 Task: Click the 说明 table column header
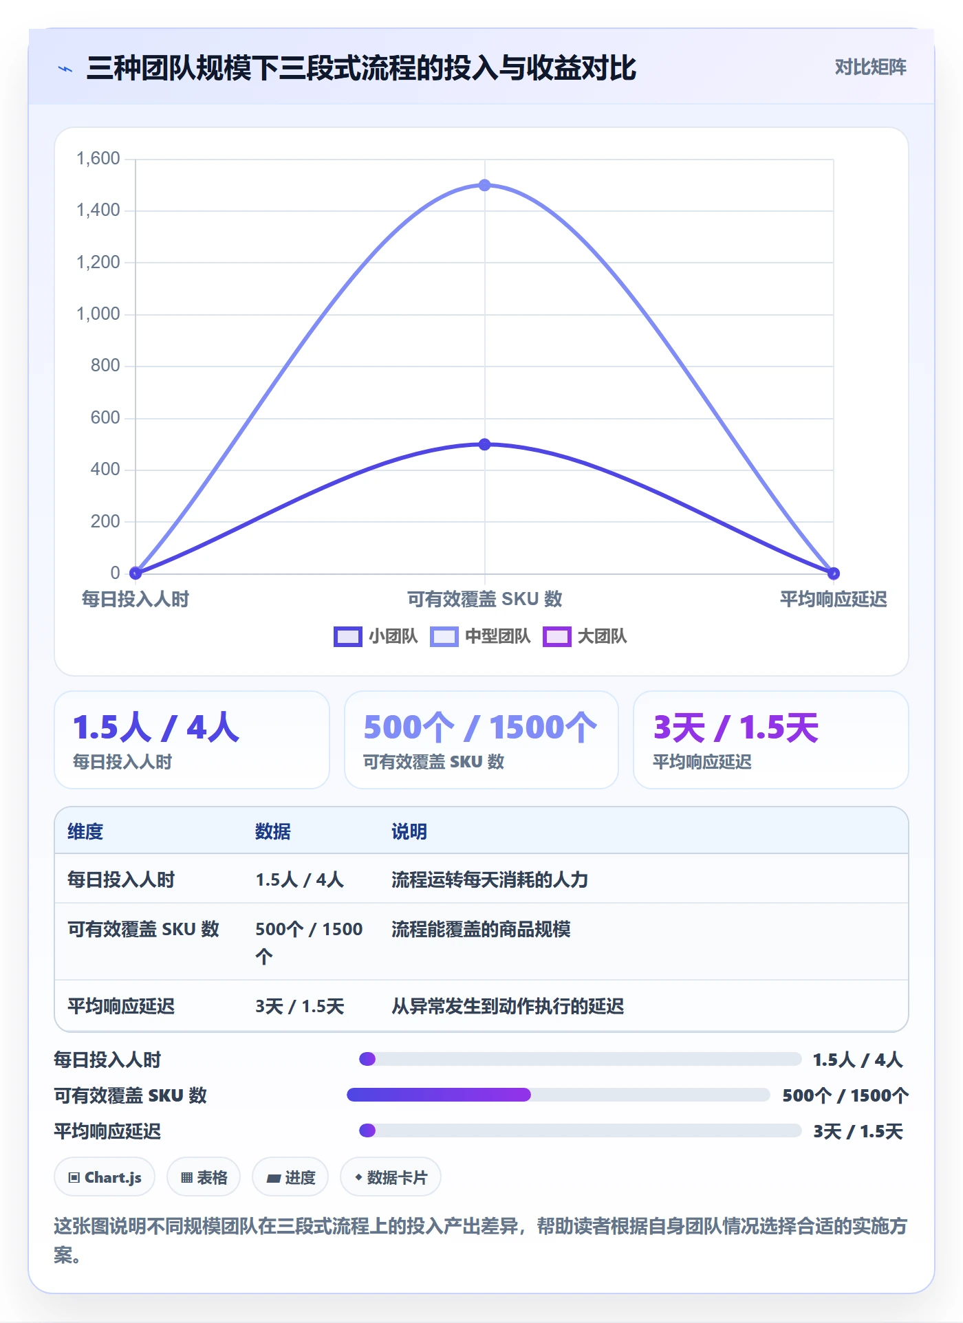click(409, 831)
